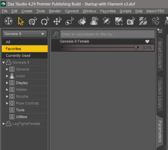Switch to the Smart Content tab
168x150 pixels.
[x=160, y=54]
